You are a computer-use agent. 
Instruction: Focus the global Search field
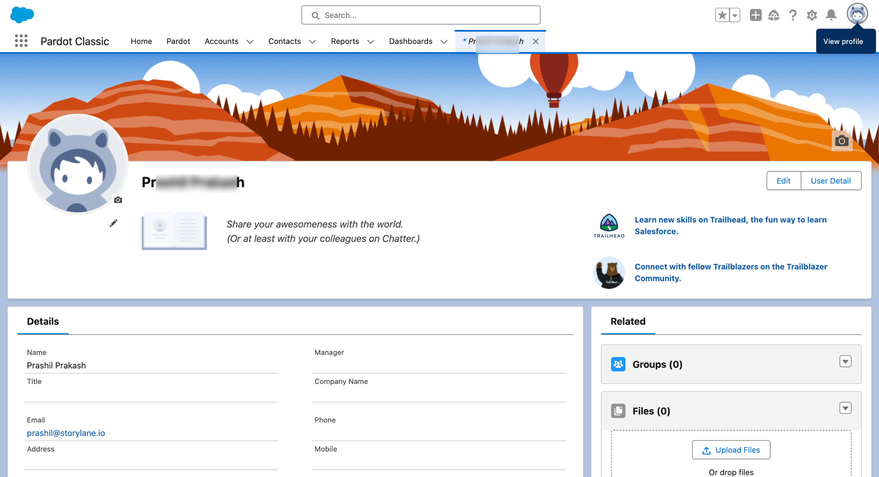pos(421,15)
